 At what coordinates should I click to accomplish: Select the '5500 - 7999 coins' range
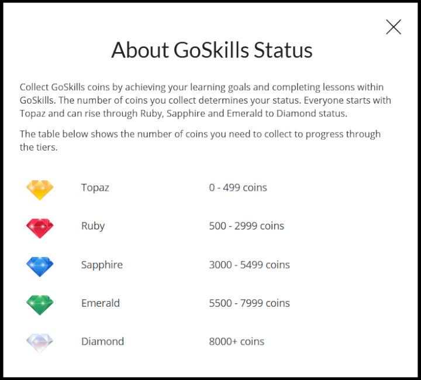coord(250,303)
